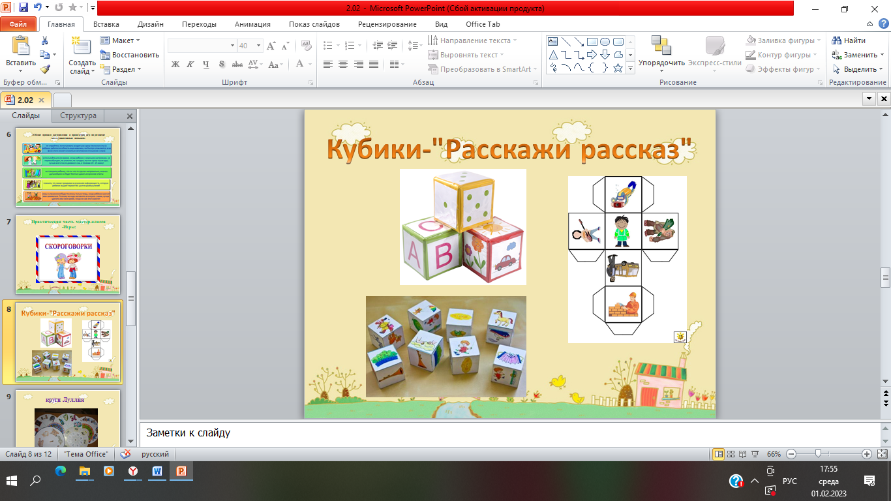891x501 pixels.
Task: Toggle strikethrough abc formatting
Action: point(237,64)
